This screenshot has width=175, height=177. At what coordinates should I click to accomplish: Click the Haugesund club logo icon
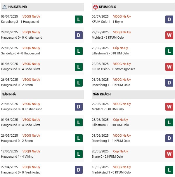pos(4,7)
